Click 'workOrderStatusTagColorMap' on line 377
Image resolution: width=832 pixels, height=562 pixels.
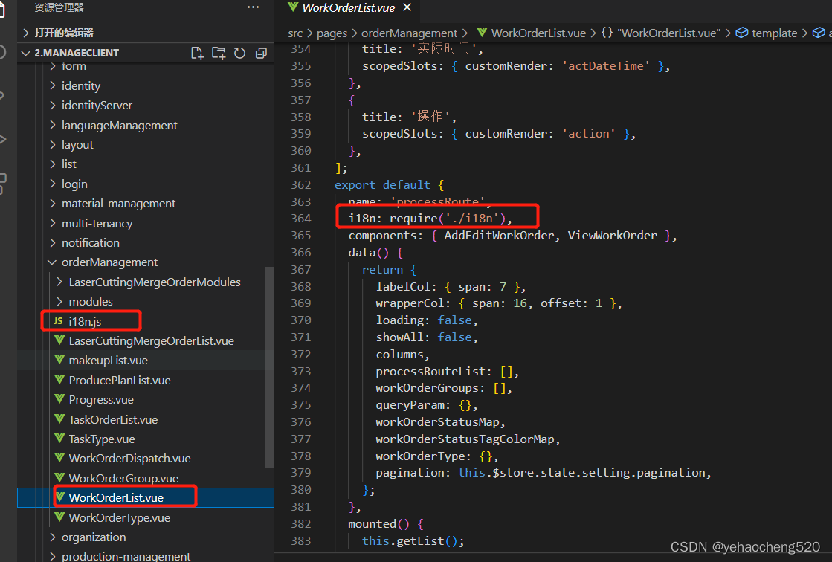465,439
